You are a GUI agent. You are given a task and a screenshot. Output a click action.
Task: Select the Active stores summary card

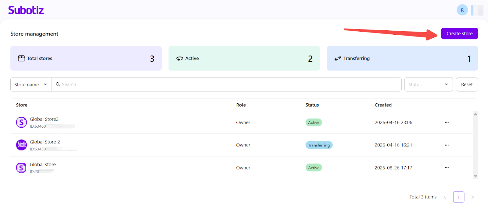pyautogui.click(x=244, y=58)
